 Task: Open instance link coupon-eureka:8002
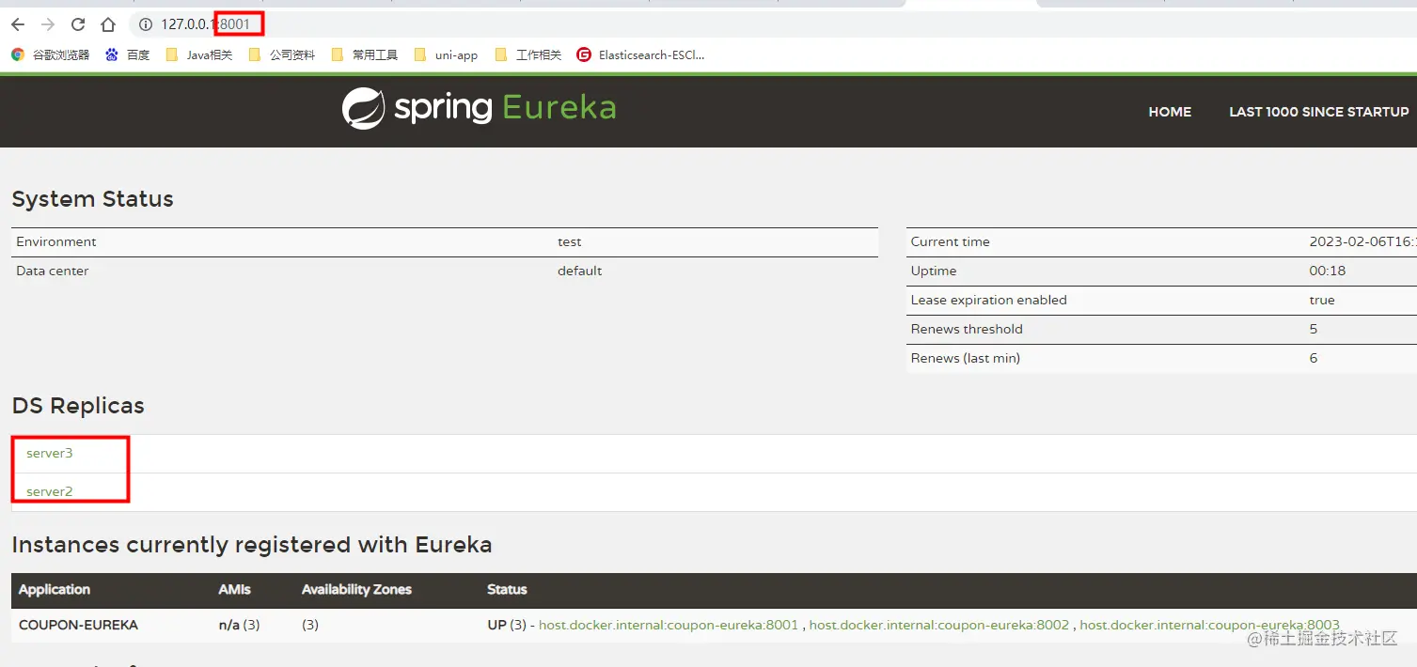[x=939, y=625]
